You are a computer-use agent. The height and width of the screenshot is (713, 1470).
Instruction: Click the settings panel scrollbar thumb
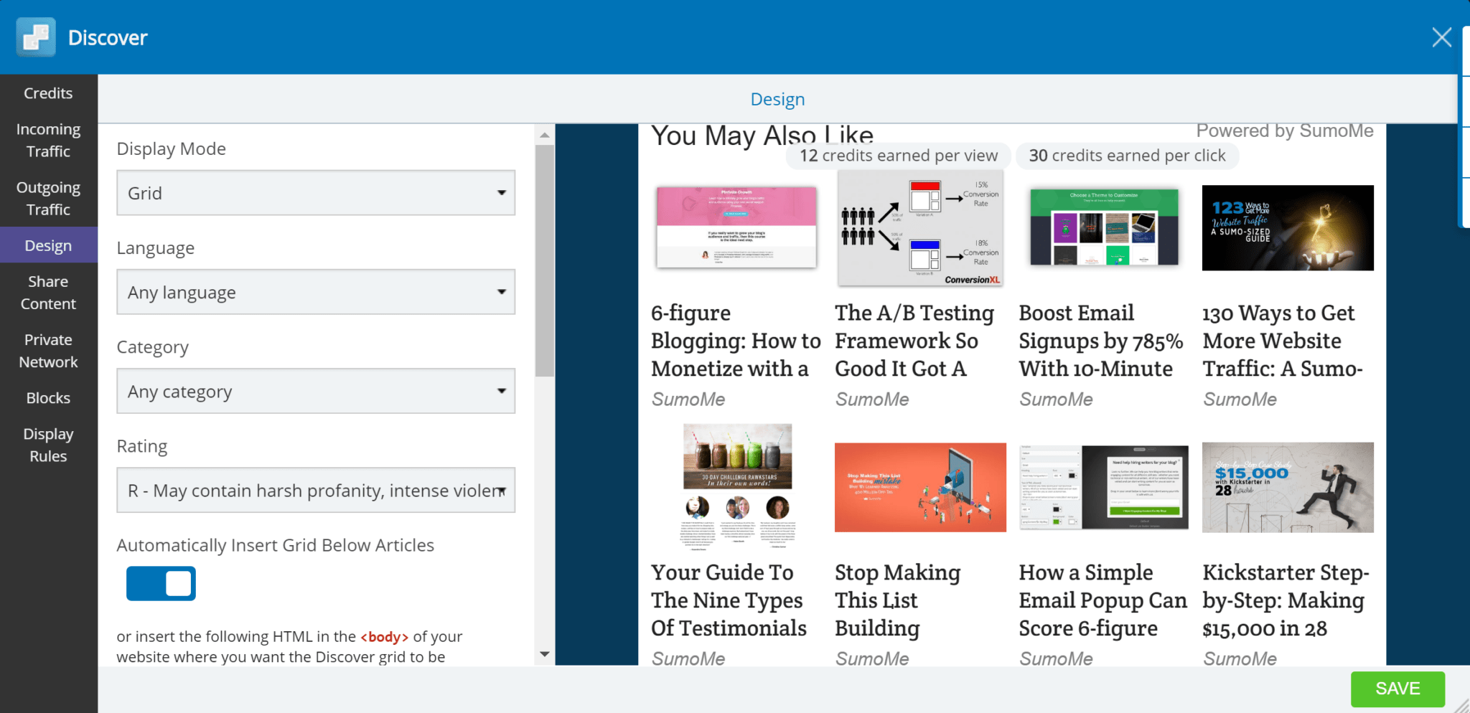click(545, 260)
